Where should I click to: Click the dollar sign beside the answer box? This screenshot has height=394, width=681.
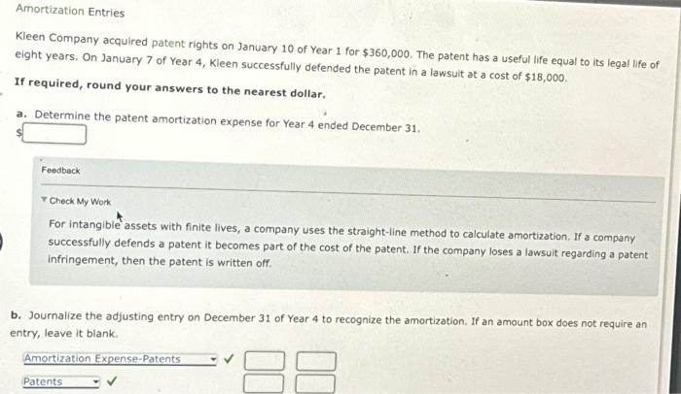(19, 134)
